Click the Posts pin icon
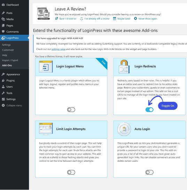This screenshot has height=190, width=187. tap(3, 13)
